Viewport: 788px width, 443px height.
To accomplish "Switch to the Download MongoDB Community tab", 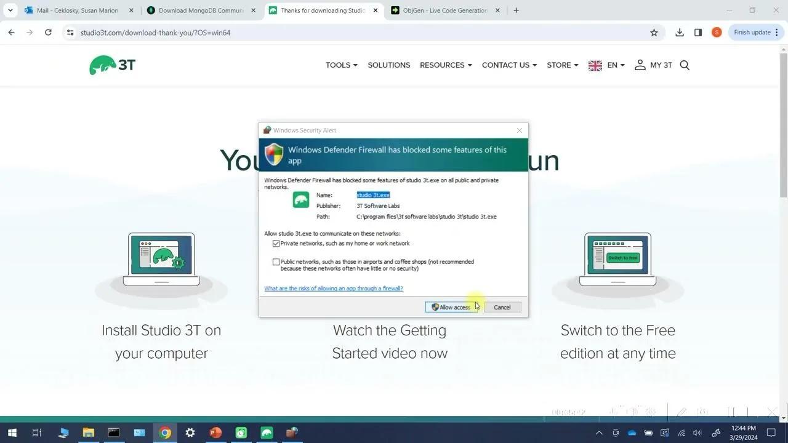I will click(200, 10).
